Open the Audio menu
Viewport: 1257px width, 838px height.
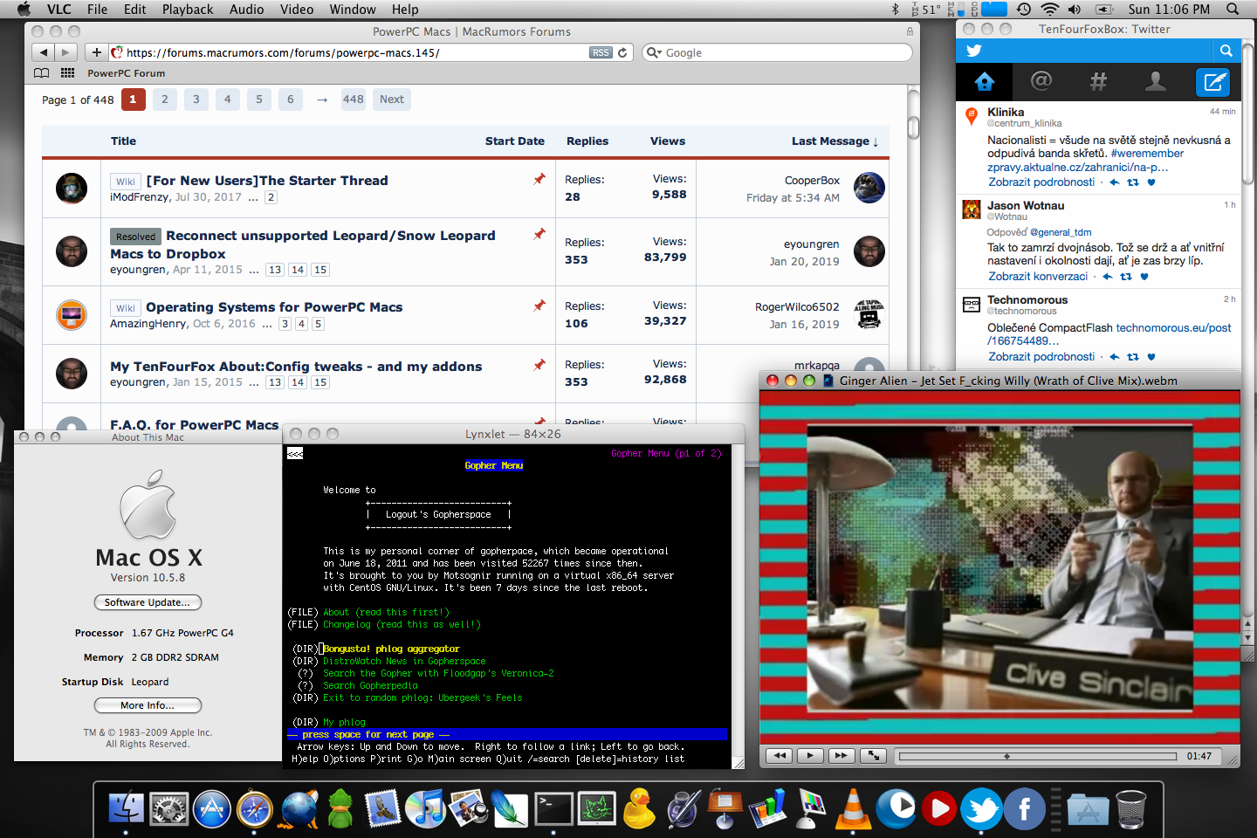(x=247, y=9)
